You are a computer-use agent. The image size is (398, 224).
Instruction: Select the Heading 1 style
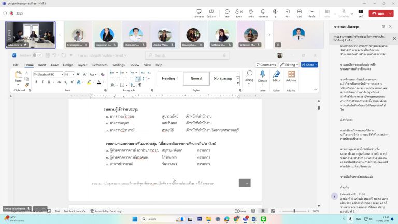(x=169, y=78)
